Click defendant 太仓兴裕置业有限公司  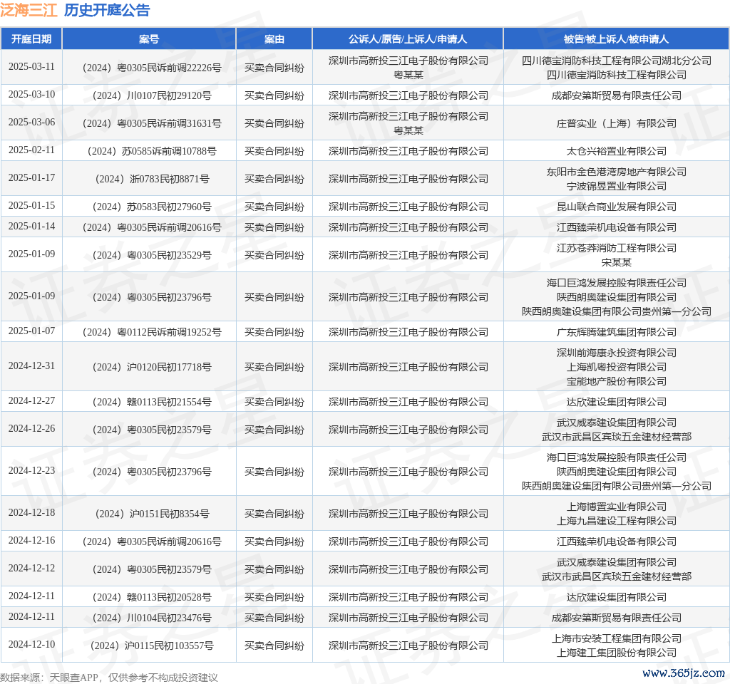point(617,151)
